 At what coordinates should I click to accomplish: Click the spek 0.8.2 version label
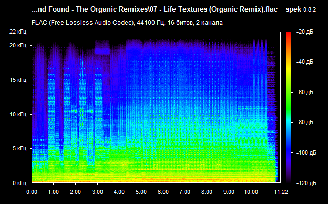point(301,9)
